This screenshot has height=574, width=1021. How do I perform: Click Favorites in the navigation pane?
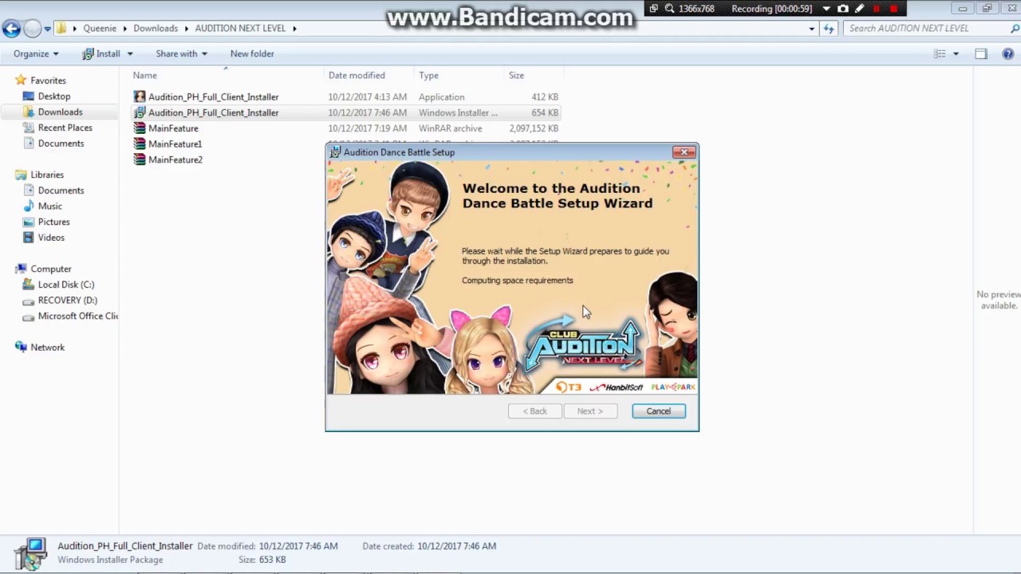(48, 81)
